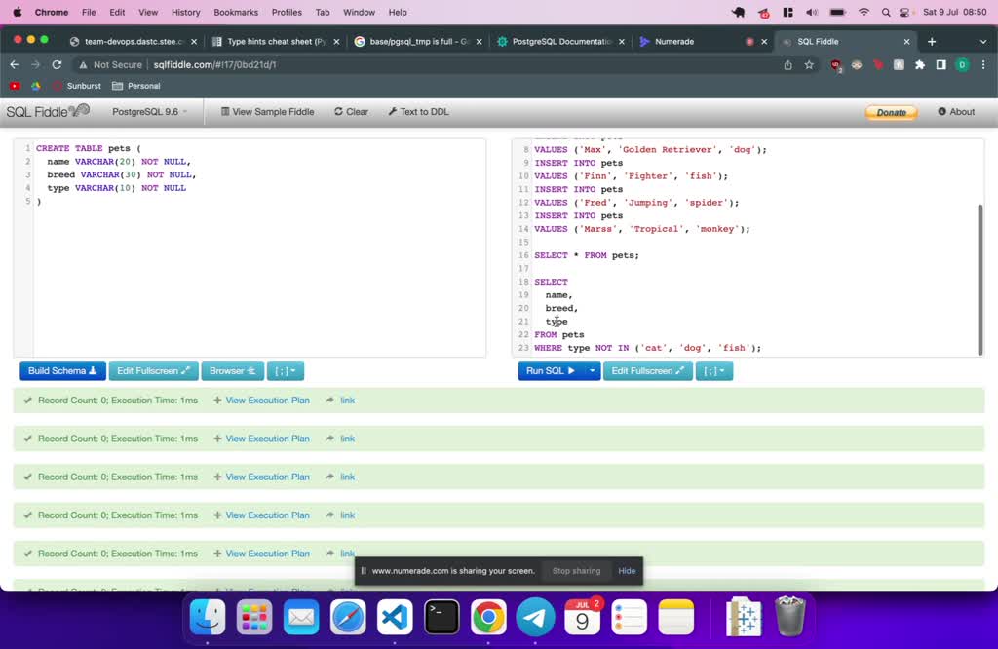Image resolution: width=998 pixels, height=649 pixels.
Task: Click the Chrome reload page icon
Action: click(x=57, y=64)
